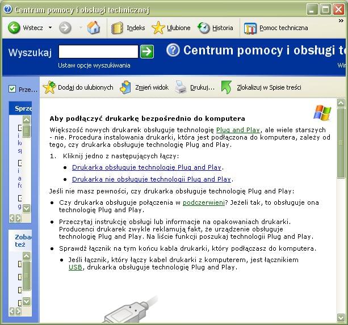Click Sprzęt panel scroll left arrow
348x325 pixels.
point(12,218)
